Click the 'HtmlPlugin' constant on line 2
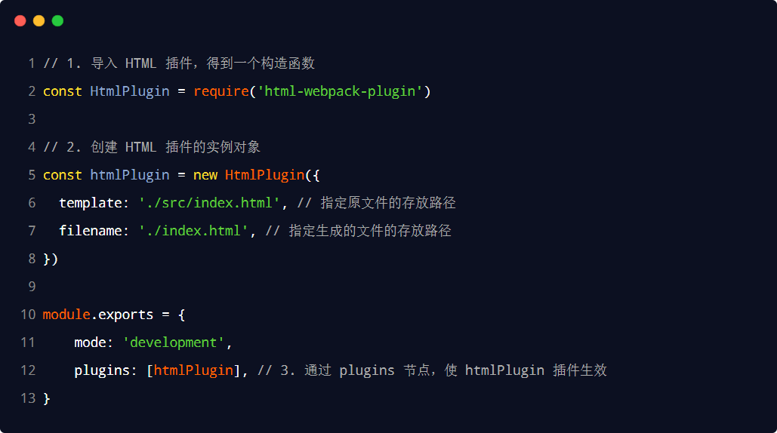 (130, 91)
